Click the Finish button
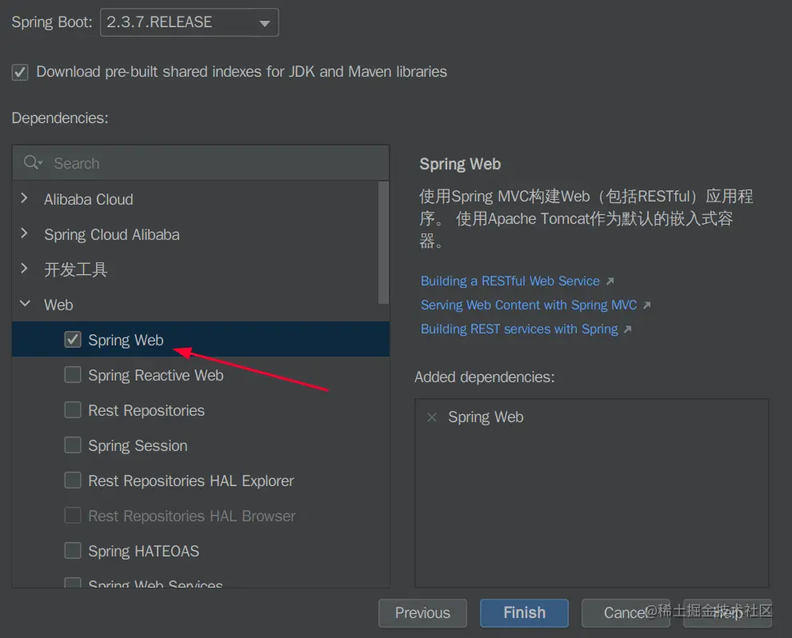The width and height of the screenshot is (792, 638). pyautogui.click(x=524, y=612)
